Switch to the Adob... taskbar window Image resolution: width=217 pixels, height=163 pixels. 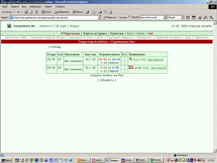[98, 160]
